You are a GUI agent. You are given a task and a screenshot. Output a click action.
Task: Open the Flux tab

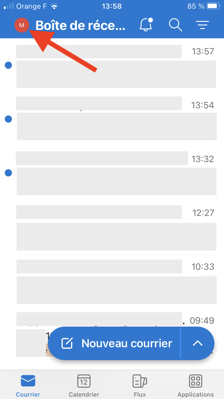[140, 386]
